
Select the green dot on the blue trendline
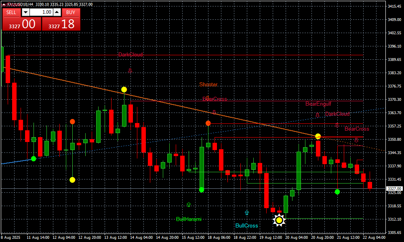(34, 159)
